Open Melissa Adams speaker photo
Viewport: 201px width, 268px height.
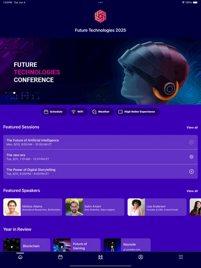coord(12,207)
